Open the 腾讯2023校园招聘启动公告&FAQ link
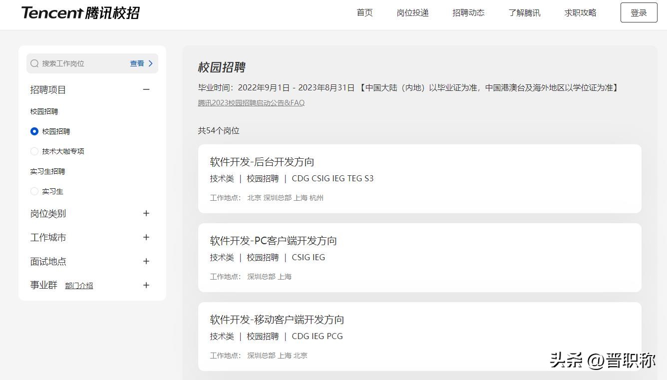 click(x=251, y=103)
